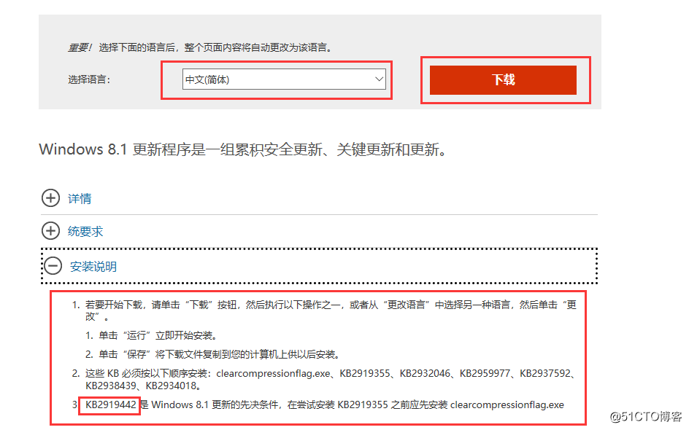Click clearcompressionflag.exe in step 2
This screenshot has width=689, height=430.
click(x=273, y=373)
